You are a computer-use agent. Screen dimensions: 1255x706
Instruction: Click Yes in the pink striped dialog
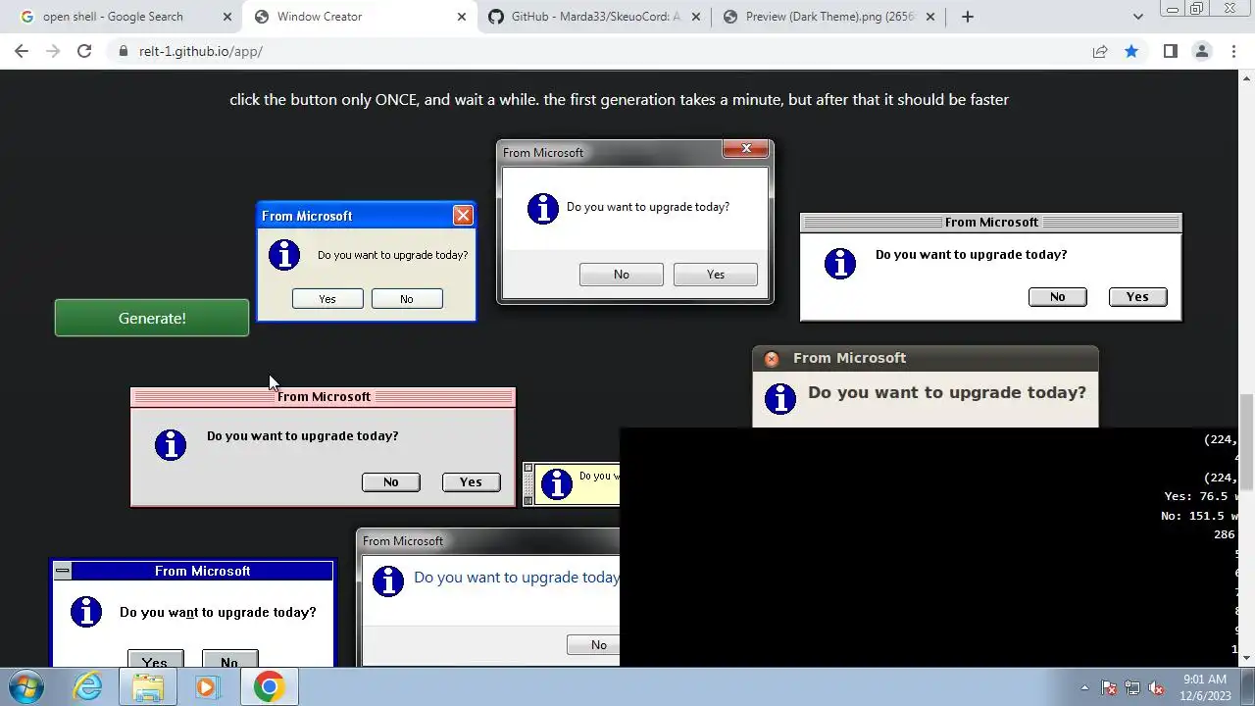coord(471,481)
